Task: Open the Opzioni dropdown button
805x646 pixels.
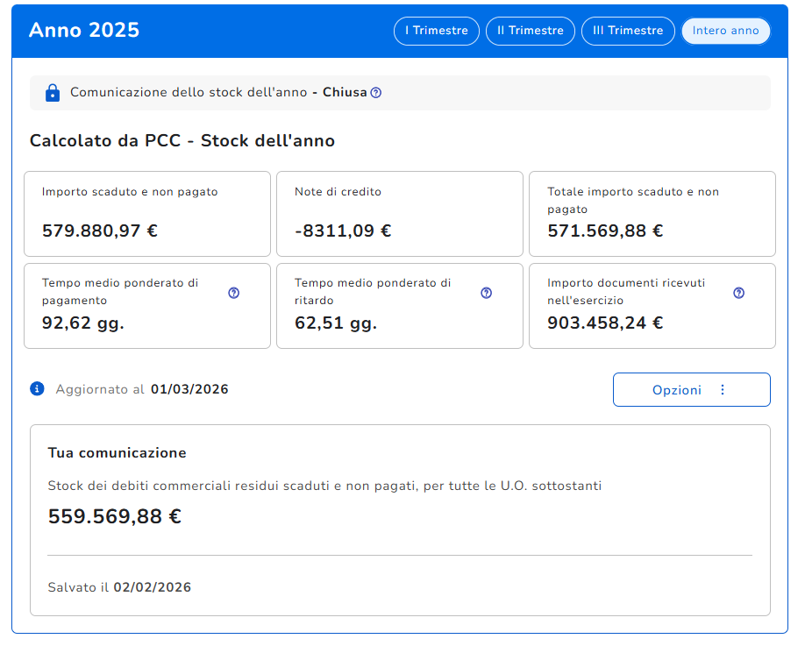Action: click(x=692, y=389)
